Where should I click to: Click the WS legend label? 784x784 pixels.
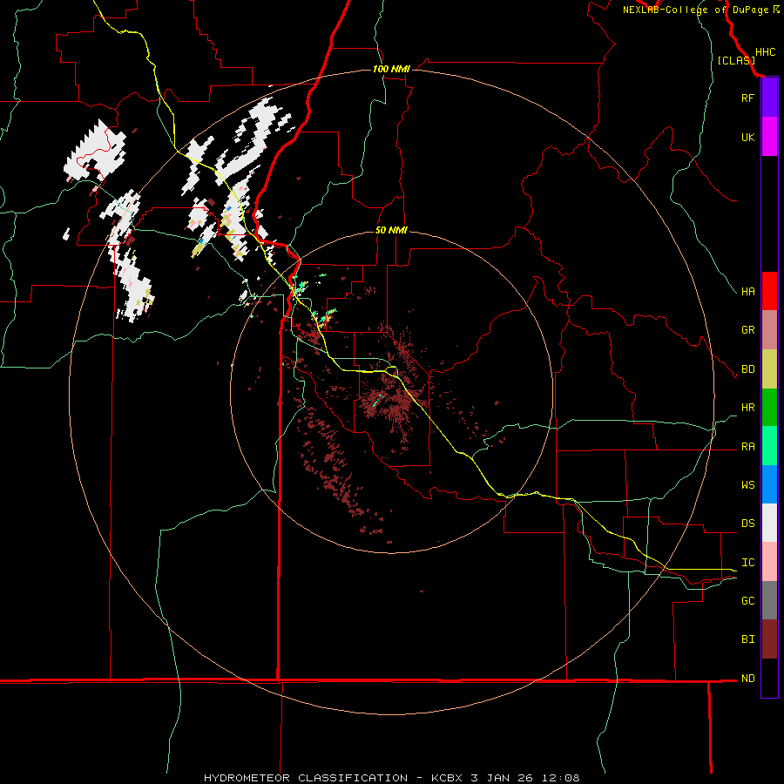(x=747, y=485)
